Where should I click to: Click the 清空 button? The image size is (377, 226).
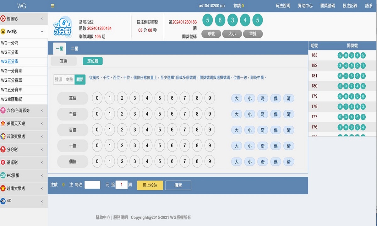pos(178,185)
